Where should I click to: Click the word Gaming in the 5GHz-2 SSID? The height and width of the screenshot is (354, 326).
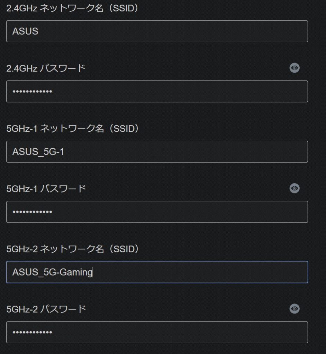tap(76, 272)
